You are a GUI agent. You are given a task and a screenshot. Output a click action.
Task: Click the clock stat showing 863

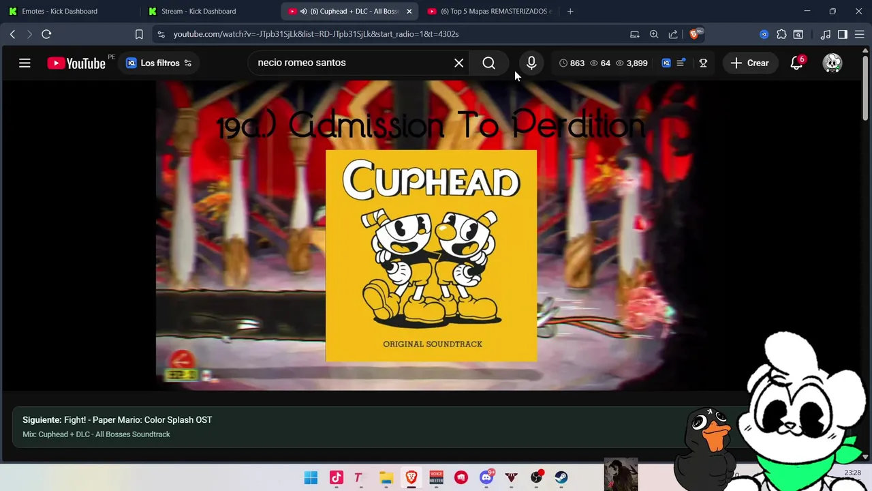572,63
